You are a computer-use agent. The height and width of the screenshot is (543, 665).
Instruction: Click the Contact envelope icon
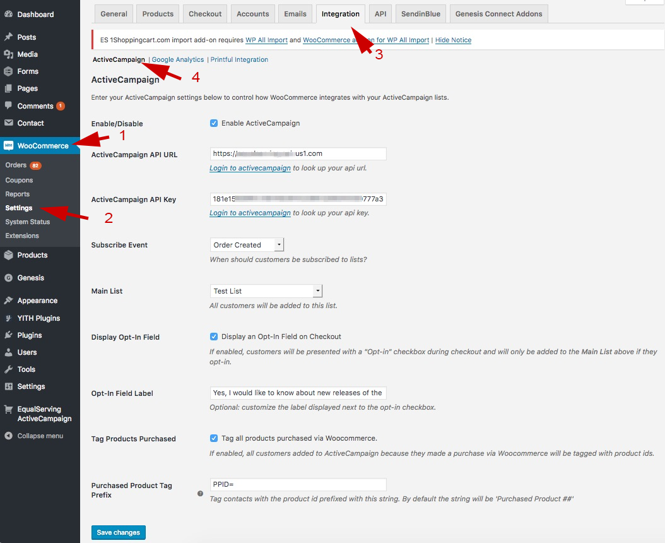pos(8,122)
